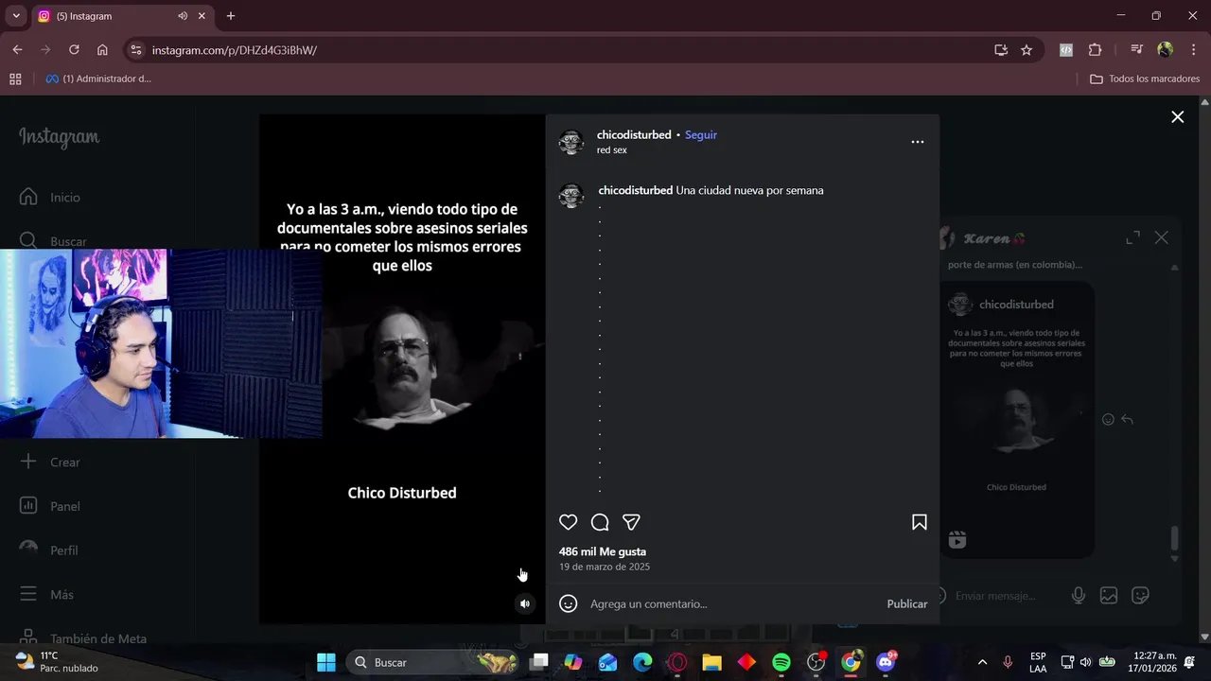The image size is (1211, 681).
Task: Bookmark this page with the star icon
Action: [1027, 50]
